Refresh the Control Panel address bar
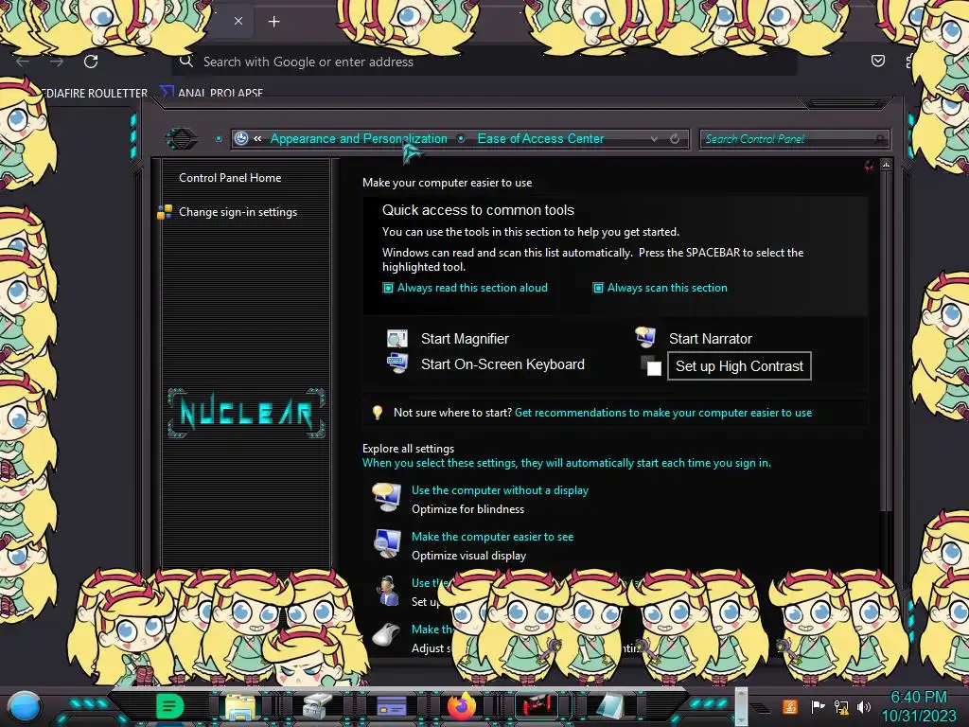969x727 pixels. [675, 139]
